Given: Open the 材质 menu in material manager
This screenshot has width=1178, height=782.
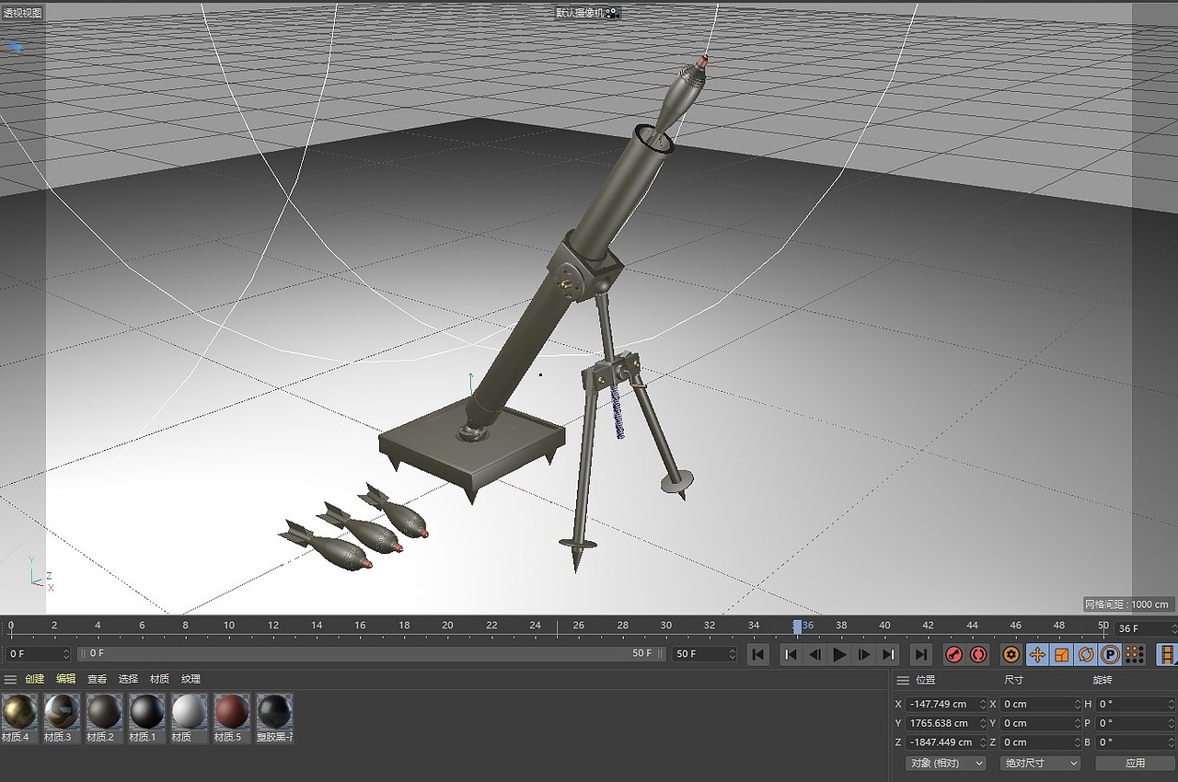Looking at the screenshot, I should click(159, 679).
